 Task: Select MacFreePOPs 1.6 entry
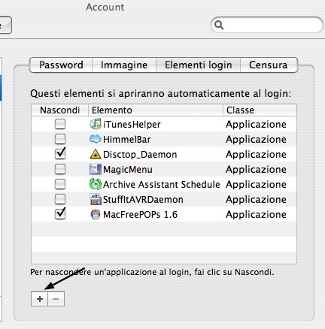tap(141, 215)
